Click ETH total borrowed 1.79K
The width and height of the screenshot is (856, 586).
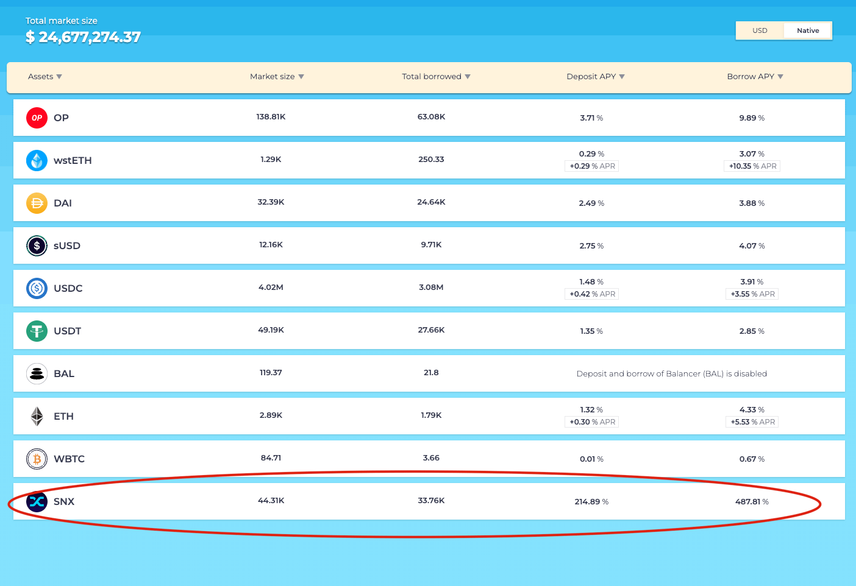431,415
